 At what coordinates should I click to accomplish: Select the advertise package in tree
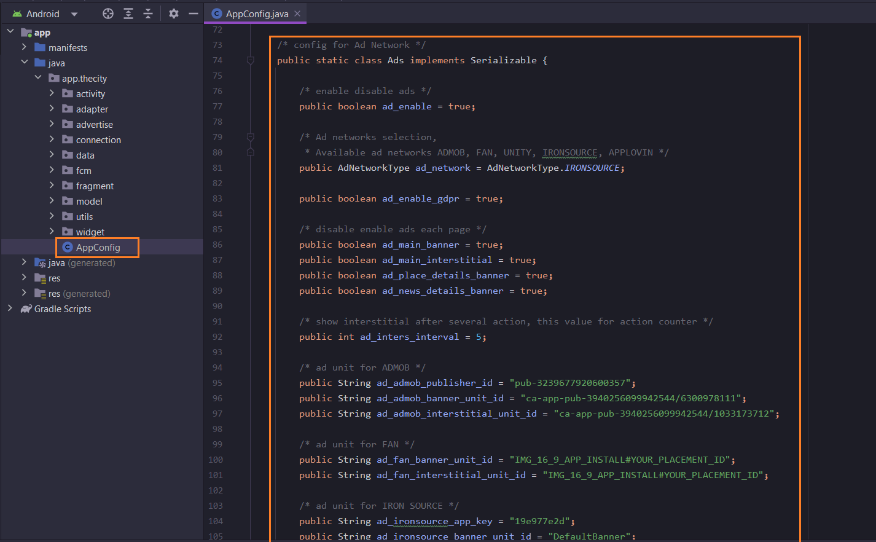[x=94, y=125]
